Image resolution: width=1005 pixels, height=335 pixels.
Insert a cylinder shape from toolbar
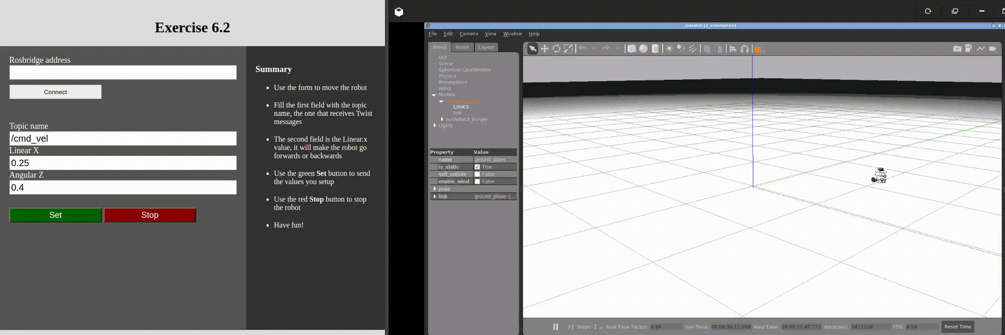click(655, 49)
